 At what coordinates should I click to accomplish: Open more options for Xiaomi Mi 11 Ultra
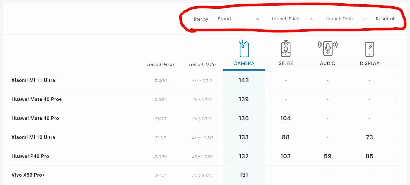point(396,80)
